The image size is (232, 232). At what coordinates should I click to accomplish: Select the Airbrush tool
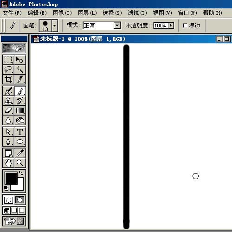8,91
